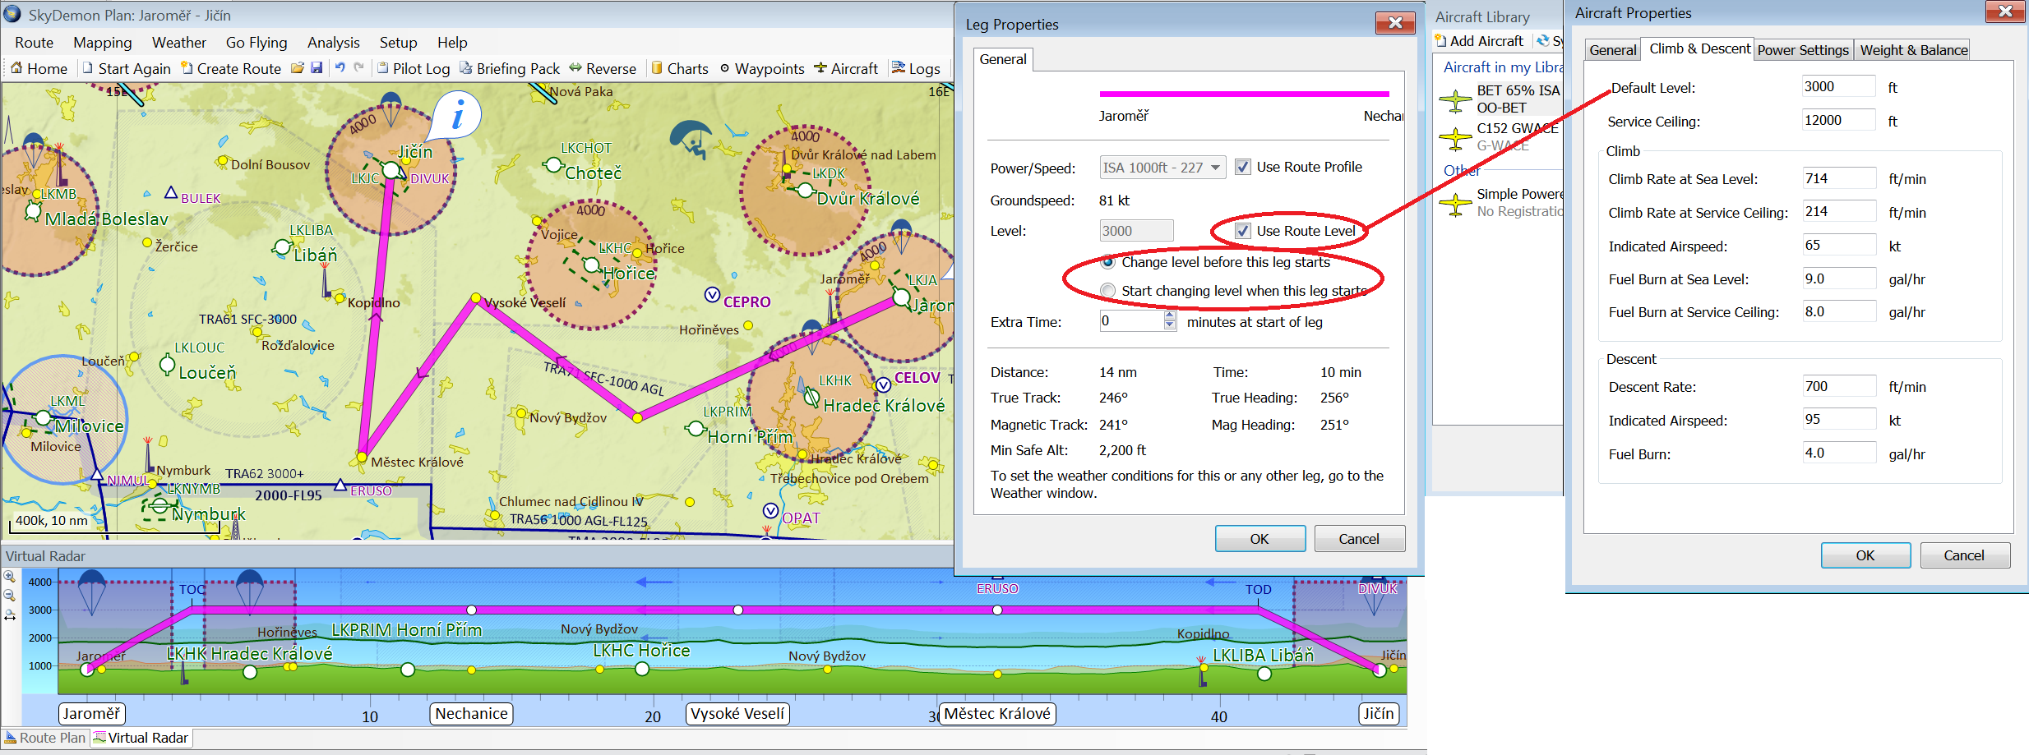Click the Nechanice waypoint label in Virtual Radar
Screen dimensions: 2029x755
[472, 714]
